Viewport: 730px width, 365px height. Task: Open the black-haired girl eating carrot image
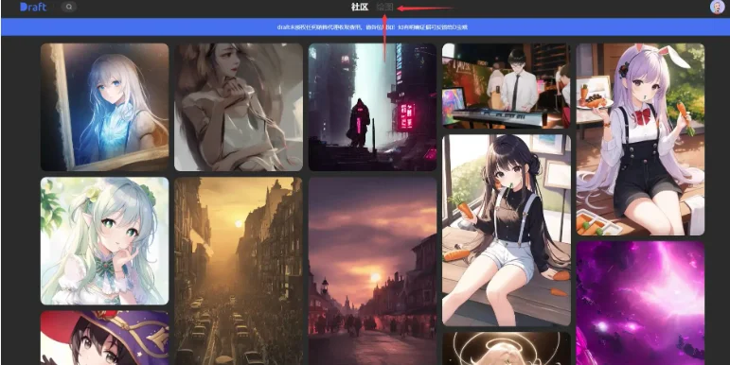[x=506, y=230]
